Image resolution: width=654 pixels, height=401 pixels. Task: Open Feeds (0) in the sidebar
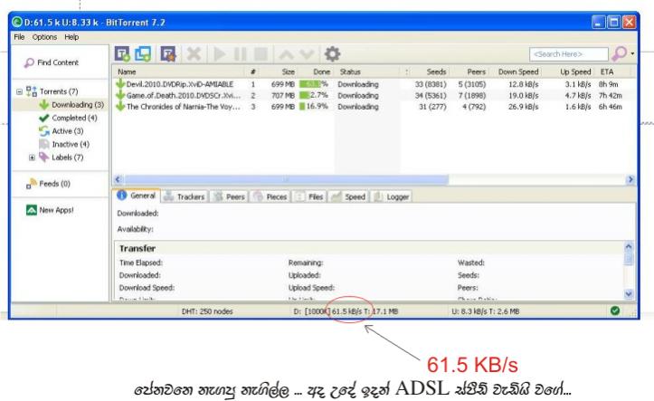coord(48,184)
